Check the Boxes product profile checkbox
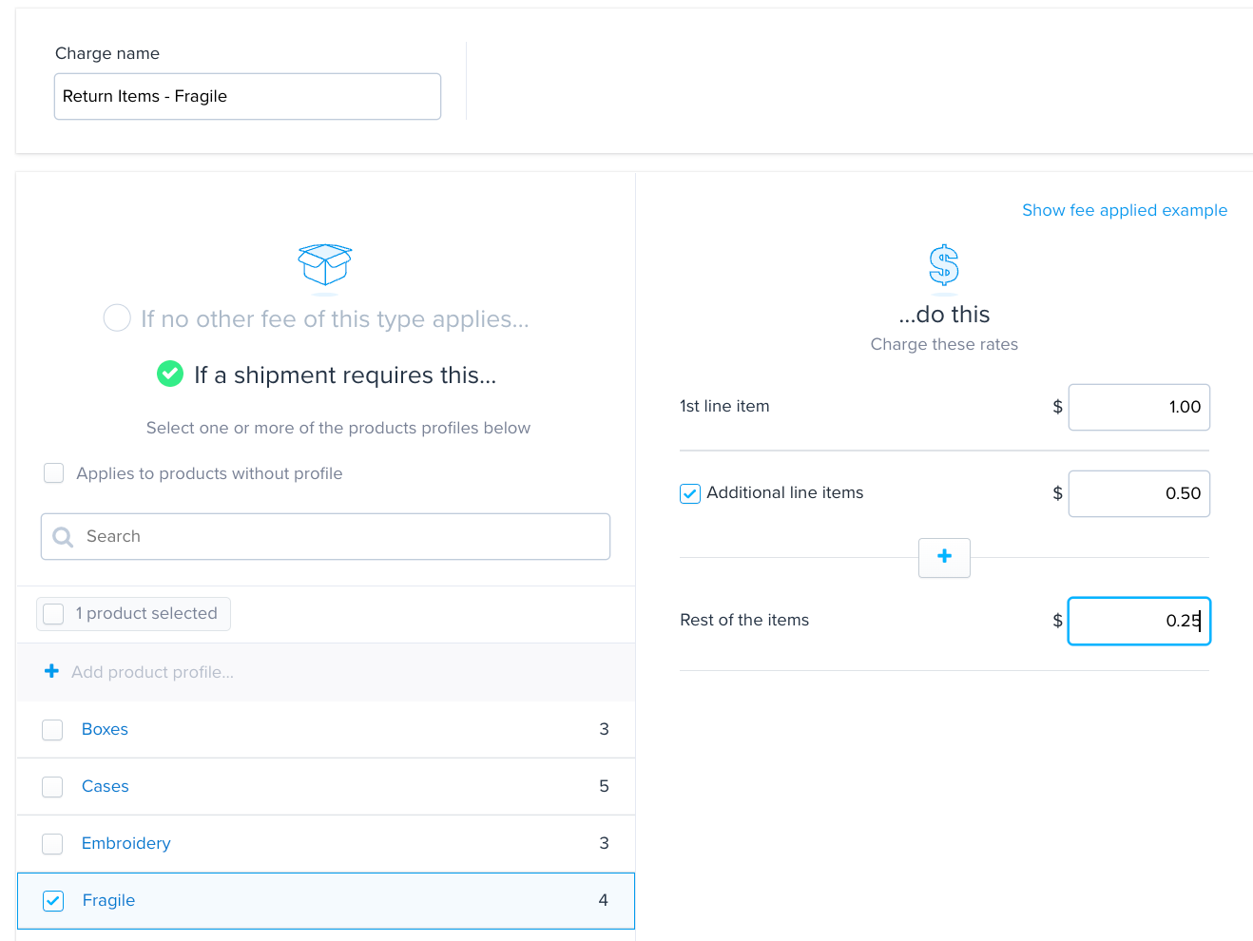 (52, 729)
